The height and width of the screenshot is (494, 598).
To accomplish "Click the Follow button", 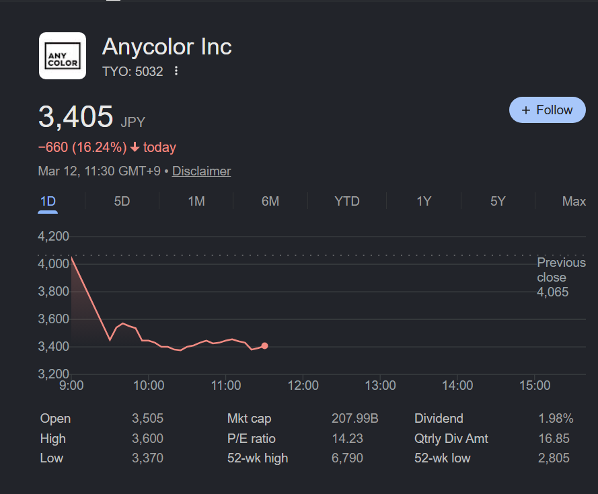I will 547,110.
